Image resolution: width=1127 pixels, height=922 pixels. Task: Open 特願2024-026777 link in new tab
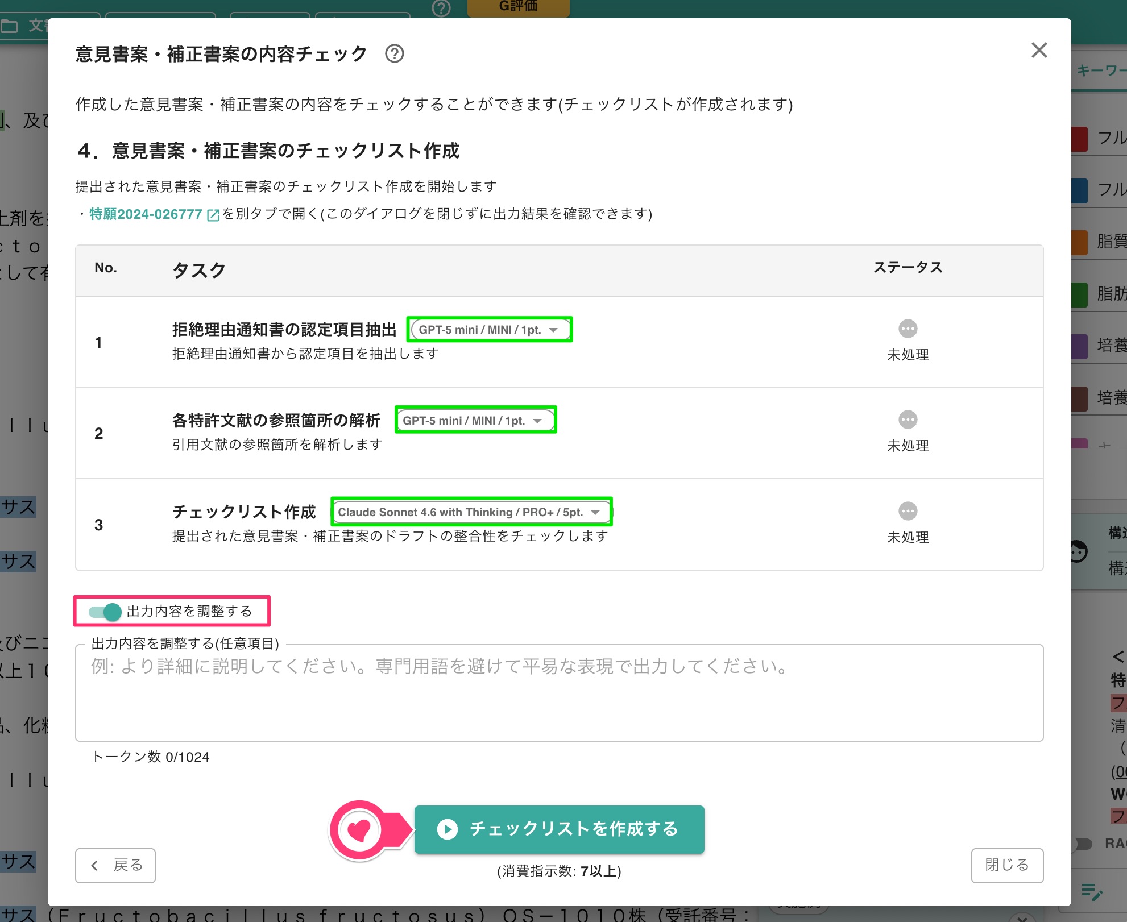146,214
